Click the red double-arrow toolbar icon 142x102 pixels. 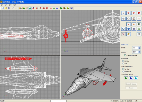coord(51,8)
